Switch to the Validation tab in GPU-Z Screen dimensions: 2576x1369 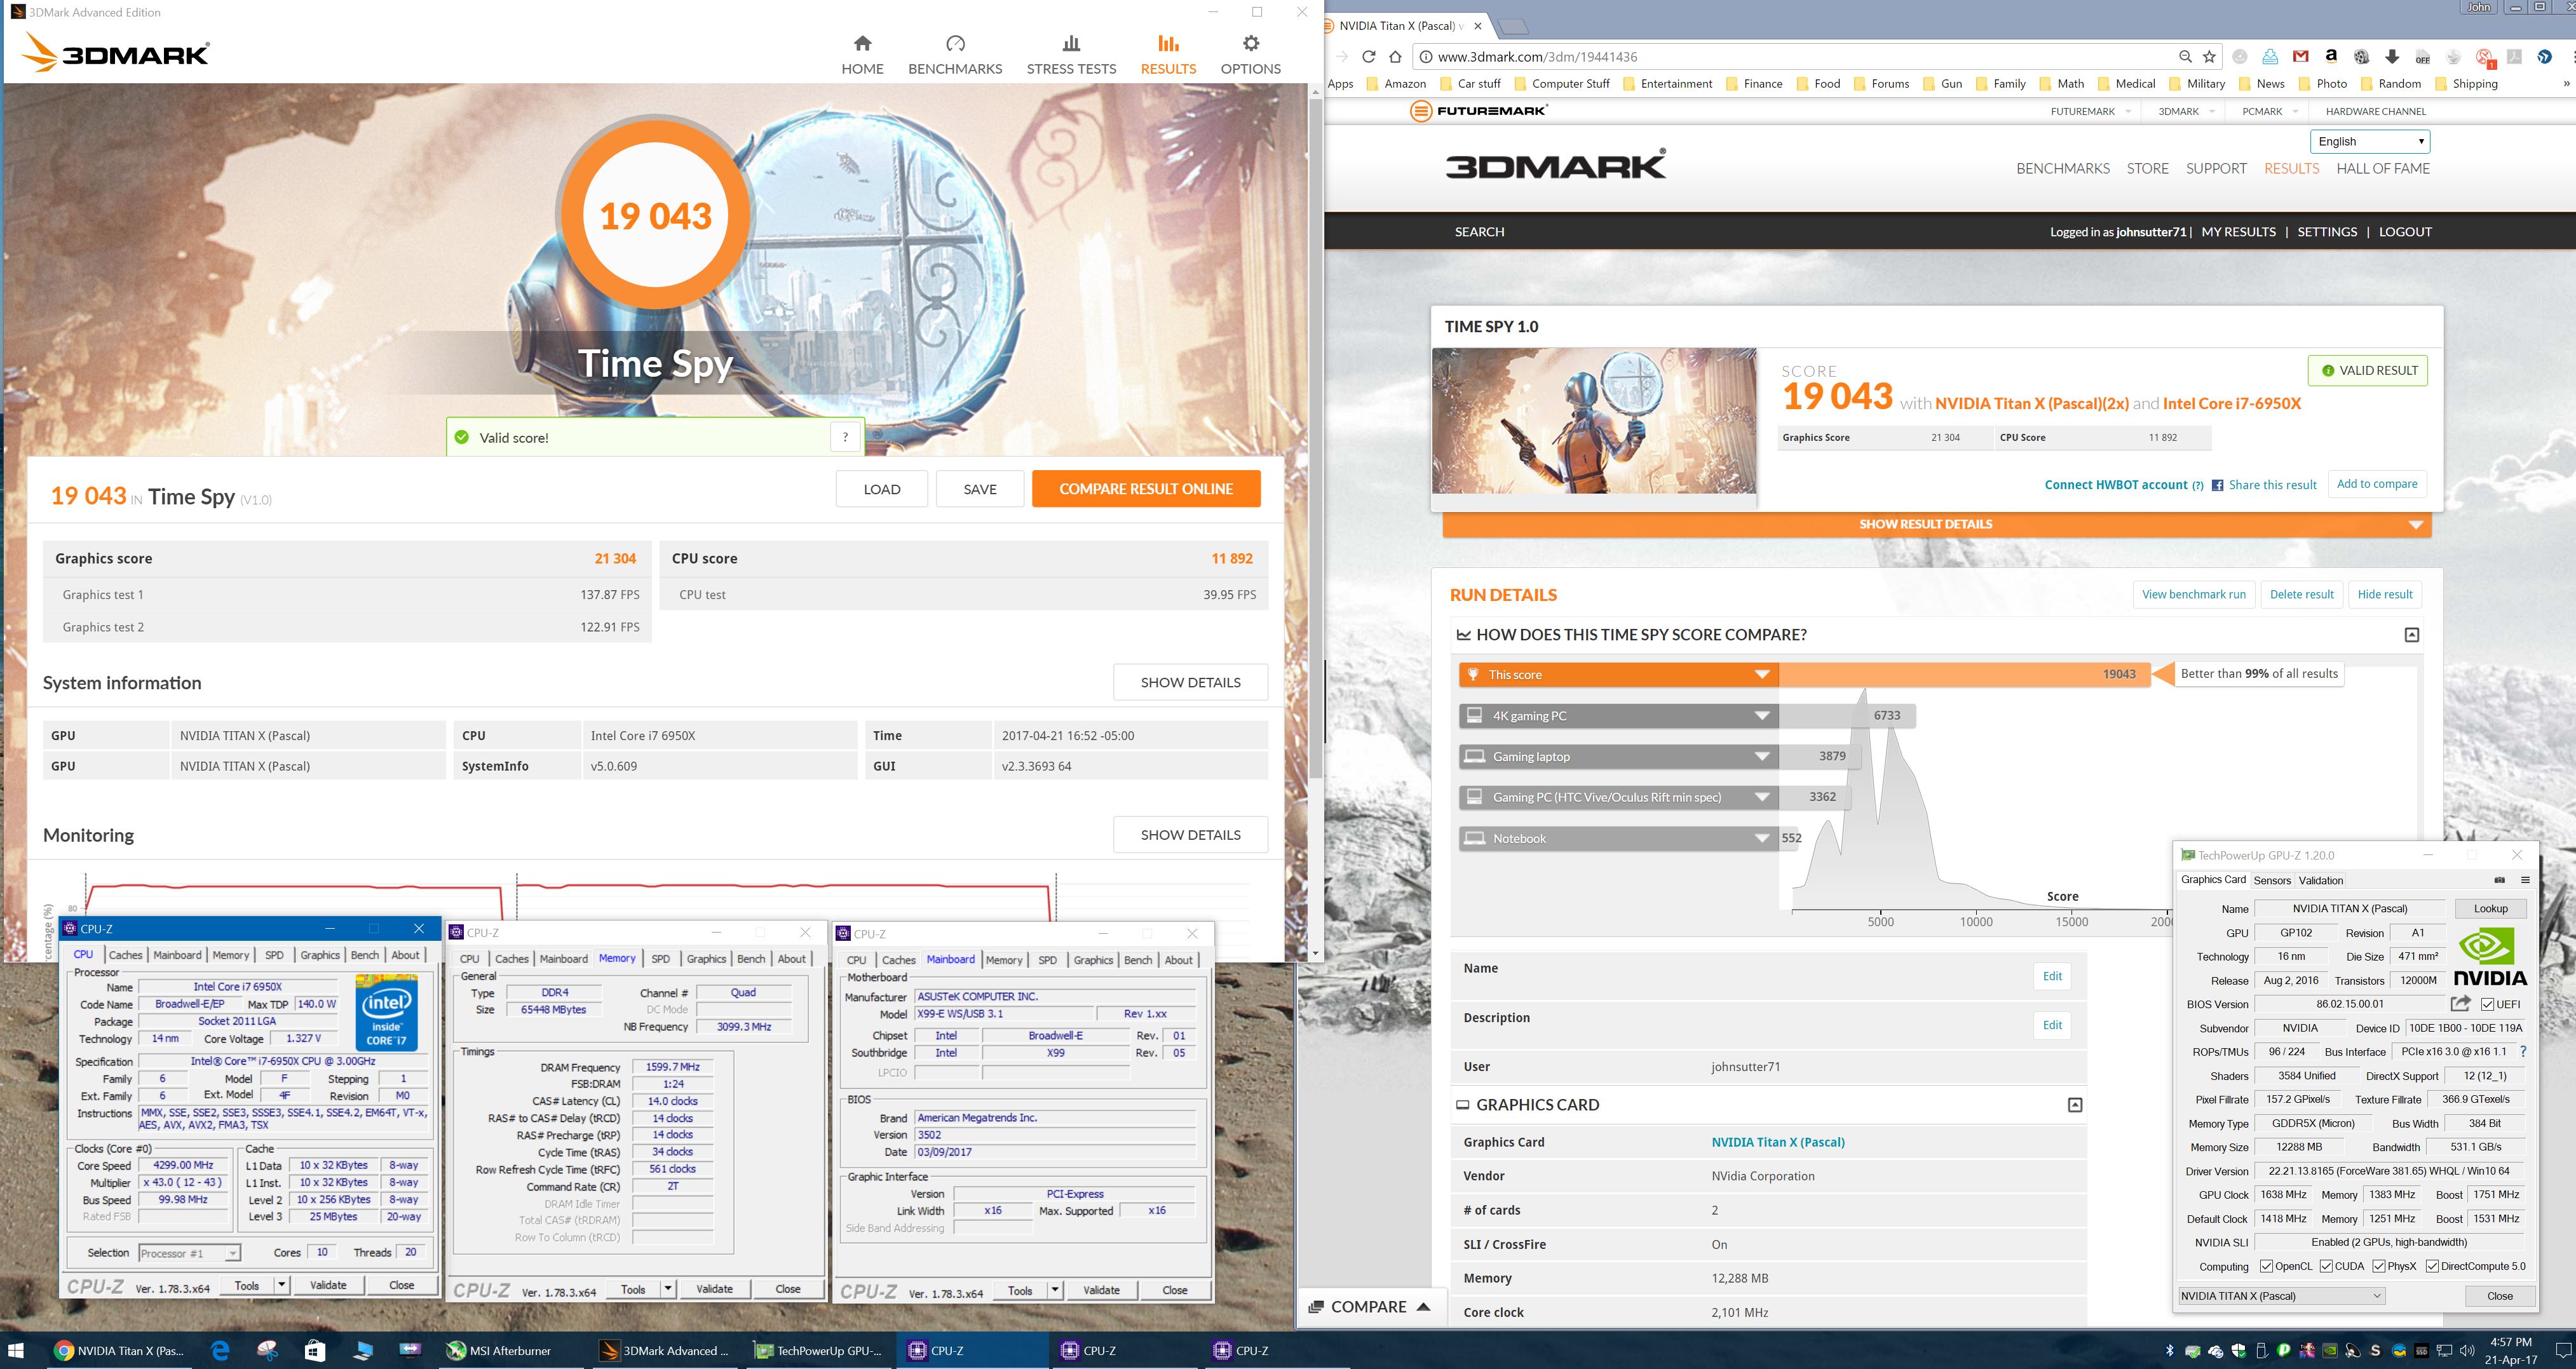(2320, 880)
